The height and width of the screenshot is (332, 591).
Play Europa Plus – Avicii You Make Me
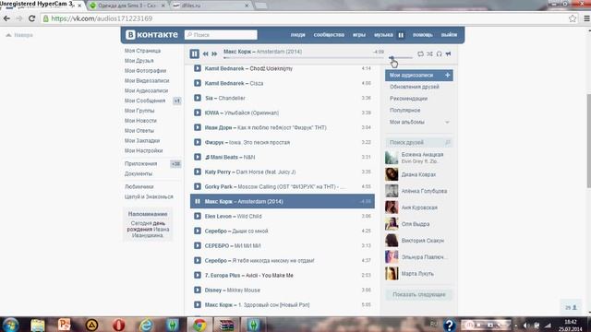click(197, 275)
